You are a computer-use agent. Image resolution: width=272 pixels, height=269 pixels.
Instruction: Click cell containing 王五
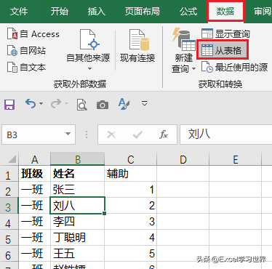(78, 254)
